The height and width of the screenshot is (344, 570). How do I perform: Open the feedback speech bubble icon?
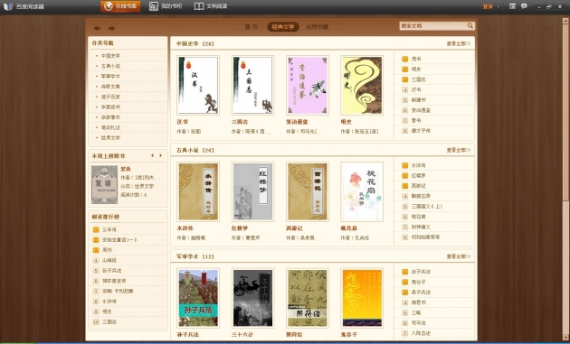tap(524, 6)
